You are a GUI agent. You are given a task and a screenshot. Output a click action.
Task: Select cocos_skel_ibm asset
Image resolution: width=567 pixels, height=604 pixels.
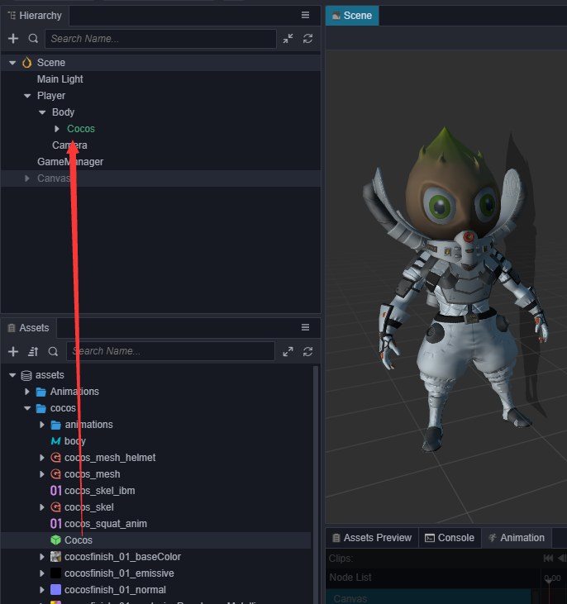[x=99, y=491]
